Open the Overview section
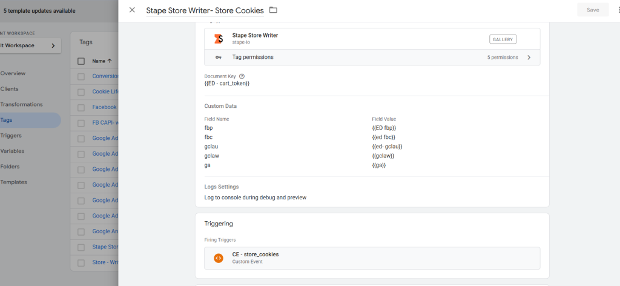The image size is (620, 286). point(13,73)
